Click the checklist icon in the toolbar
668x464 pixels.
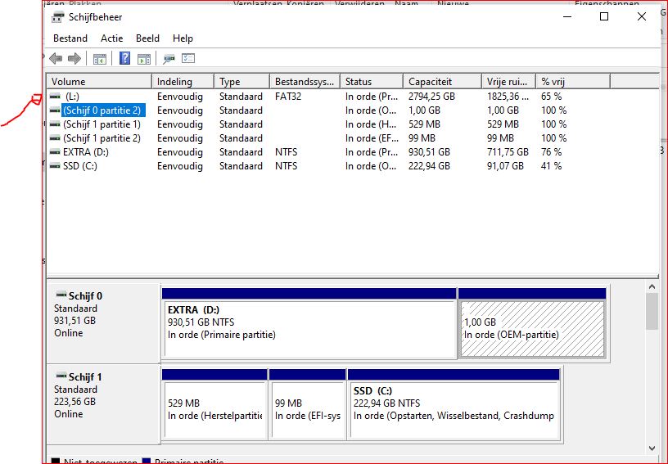click(188, 59)
